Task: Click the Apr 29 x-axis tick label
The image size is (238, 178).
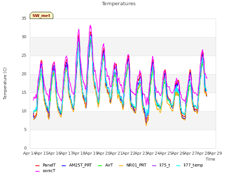Action: click(x=216, y=153)
